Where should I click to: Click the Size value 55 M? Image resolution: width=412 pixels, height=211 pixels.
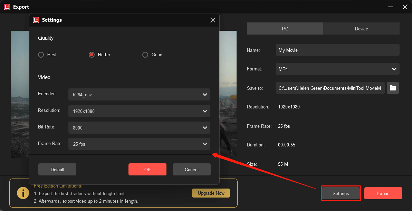[283, 164]
